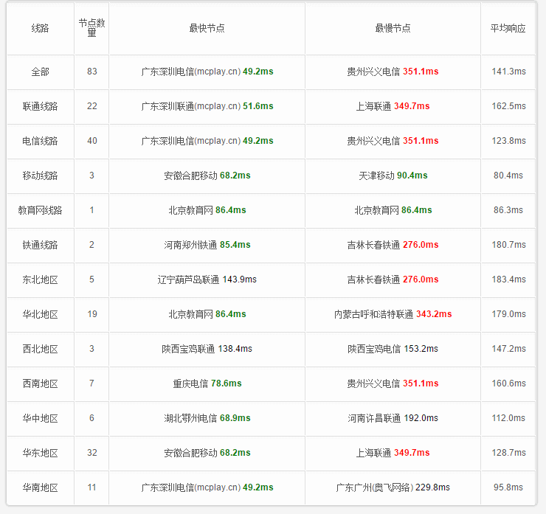Click 河南许昌联通 192.0ms cell

click(x=393, y=418)
